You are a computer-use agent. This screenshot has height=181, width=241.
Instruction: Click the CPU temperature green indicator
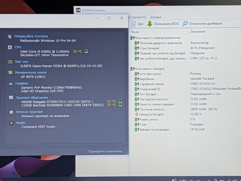tap(86, 51)
